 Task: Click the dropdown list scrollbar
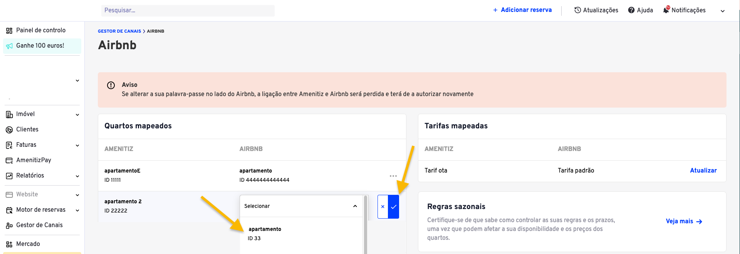tap(366, 225)
